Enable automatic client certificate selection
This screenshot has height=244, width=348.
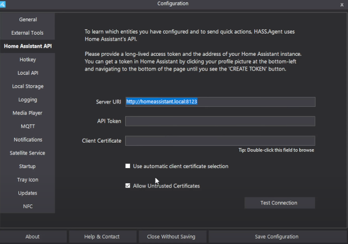tap(127, 166)
